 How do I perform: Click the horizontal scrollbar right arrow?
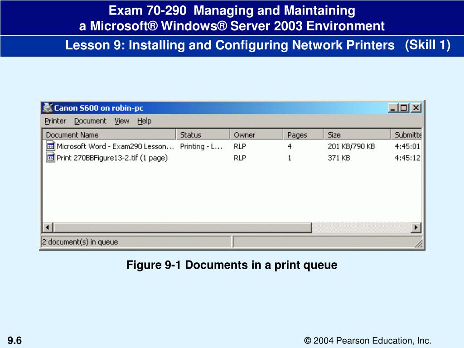click(x=416, y=227)
